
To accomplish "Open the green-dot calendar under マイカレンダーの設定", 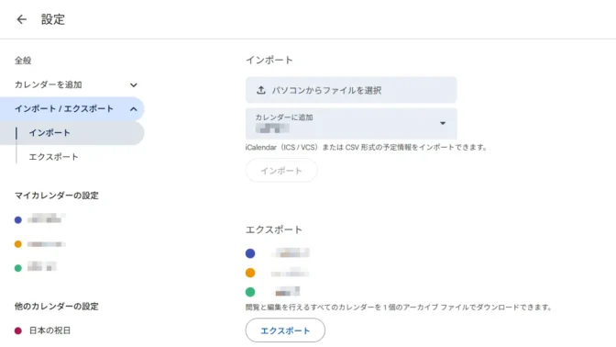I will (36, 267).
